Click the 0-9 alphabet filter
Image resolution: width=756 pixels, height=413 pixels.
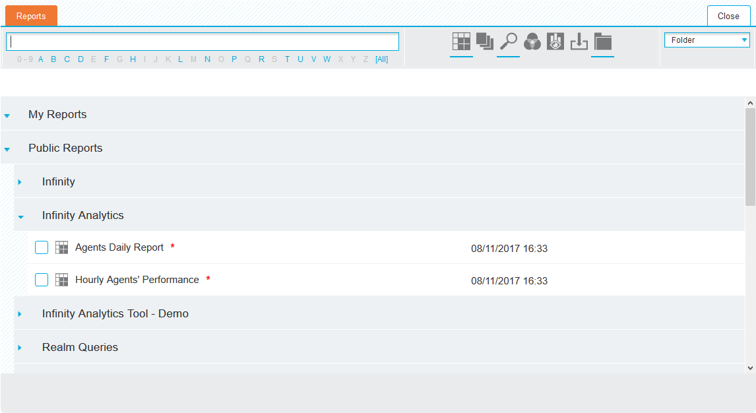pyautogui.click(x=25, y=59)
